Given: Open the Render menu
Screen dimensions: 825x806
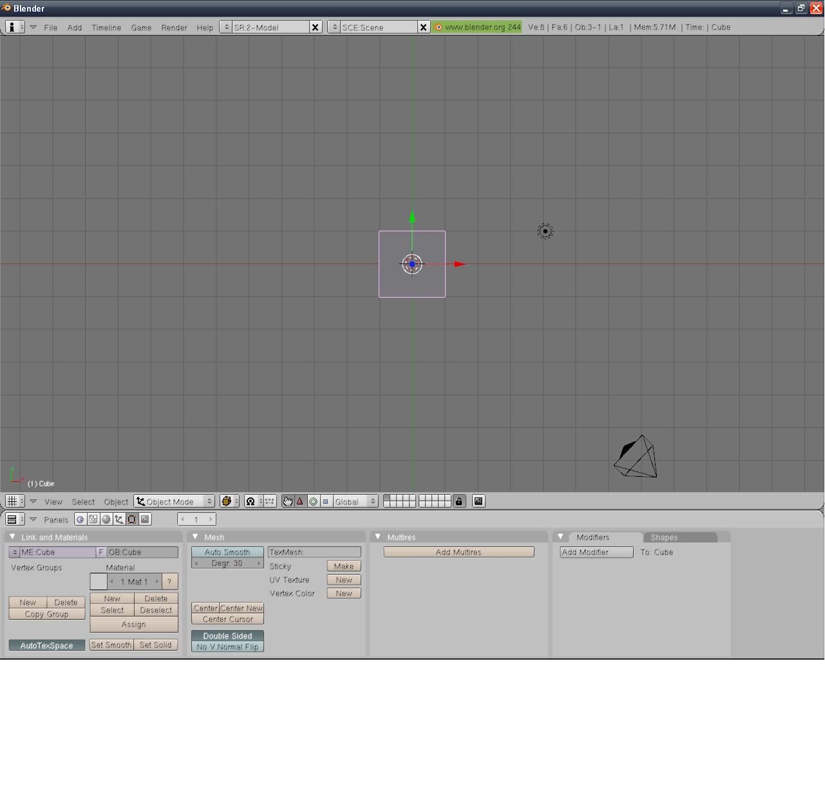Looking at the screenshot, I should pos(174,28).
